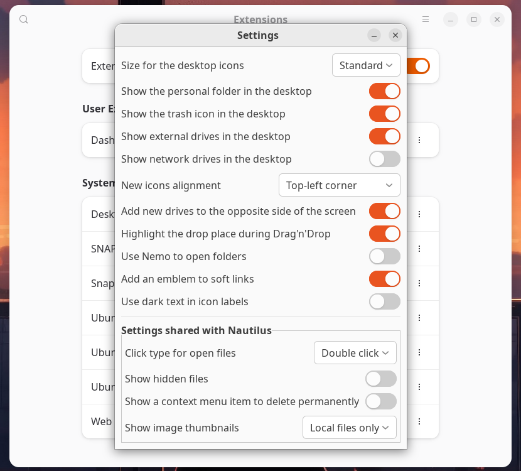The width and height of the screenshot is (521, 471).
Task: Turn off trash icon in the desktop
Action: tap(384, 114)
